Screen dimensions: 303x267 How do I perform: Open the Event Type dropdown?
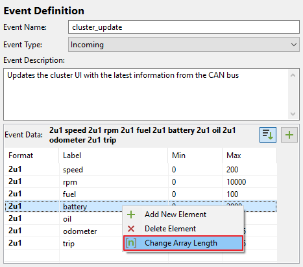[184, 45]
